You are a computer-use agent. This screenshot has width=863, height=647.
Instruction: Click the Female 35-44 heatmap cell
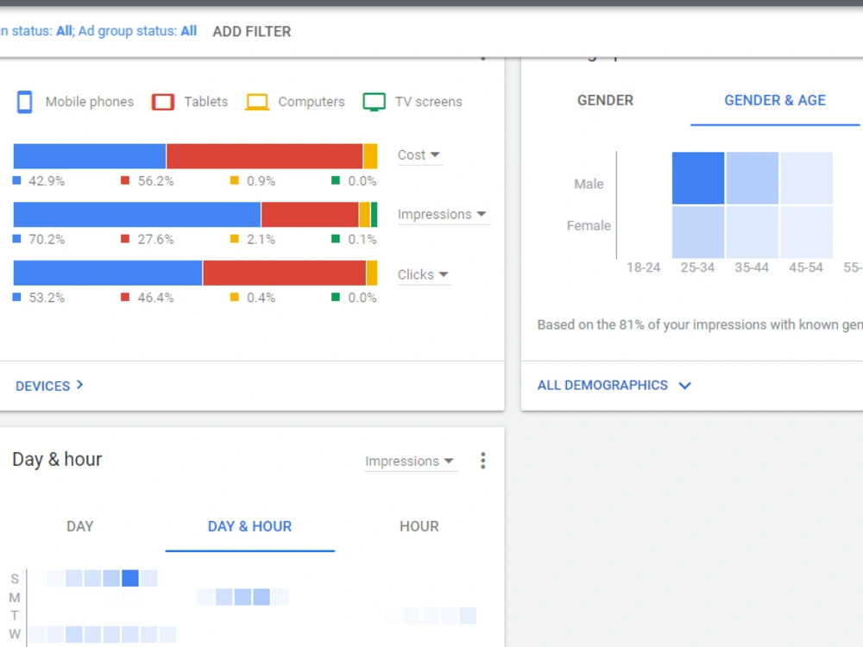[x=752, y=231]
